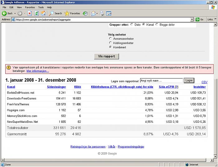
Task: Select the Dato grouping radio button
Action: click(x=132, y=25)
